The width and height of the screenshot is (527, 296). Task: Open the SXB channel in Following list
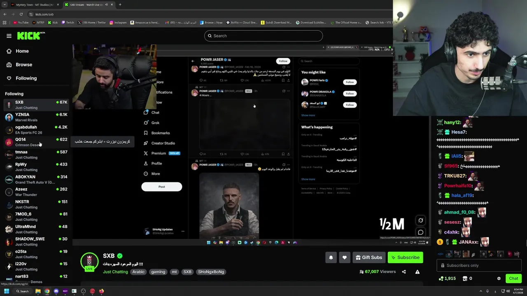coord(36,105)
